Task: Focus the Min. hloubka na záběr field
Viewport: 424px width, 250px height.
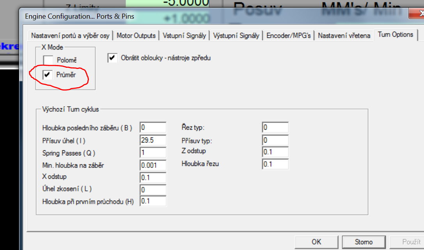Action: [x=153, y=165]
